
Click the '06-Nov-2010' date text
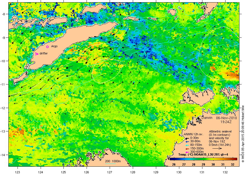point(226,118)
